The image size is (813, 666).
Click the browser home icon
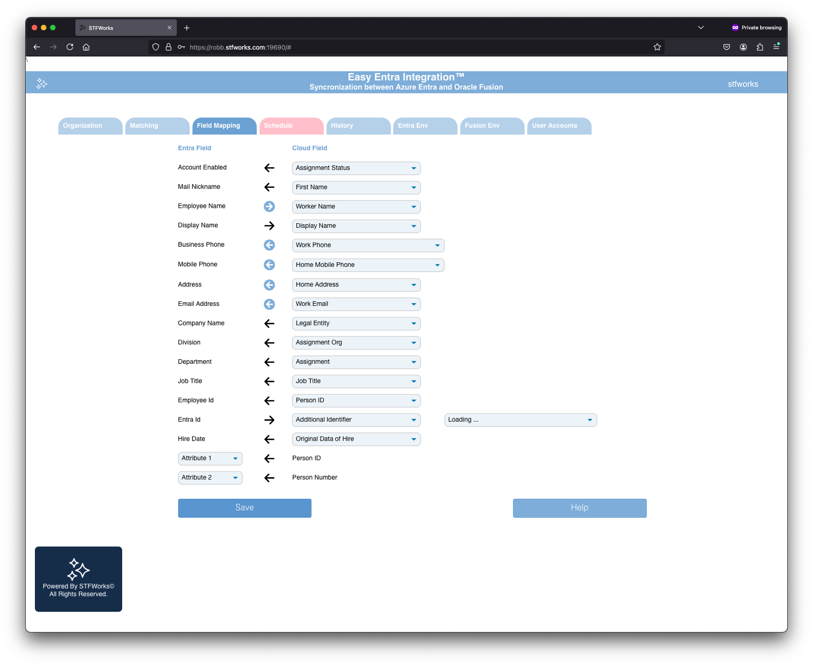[x=86, y=47]
